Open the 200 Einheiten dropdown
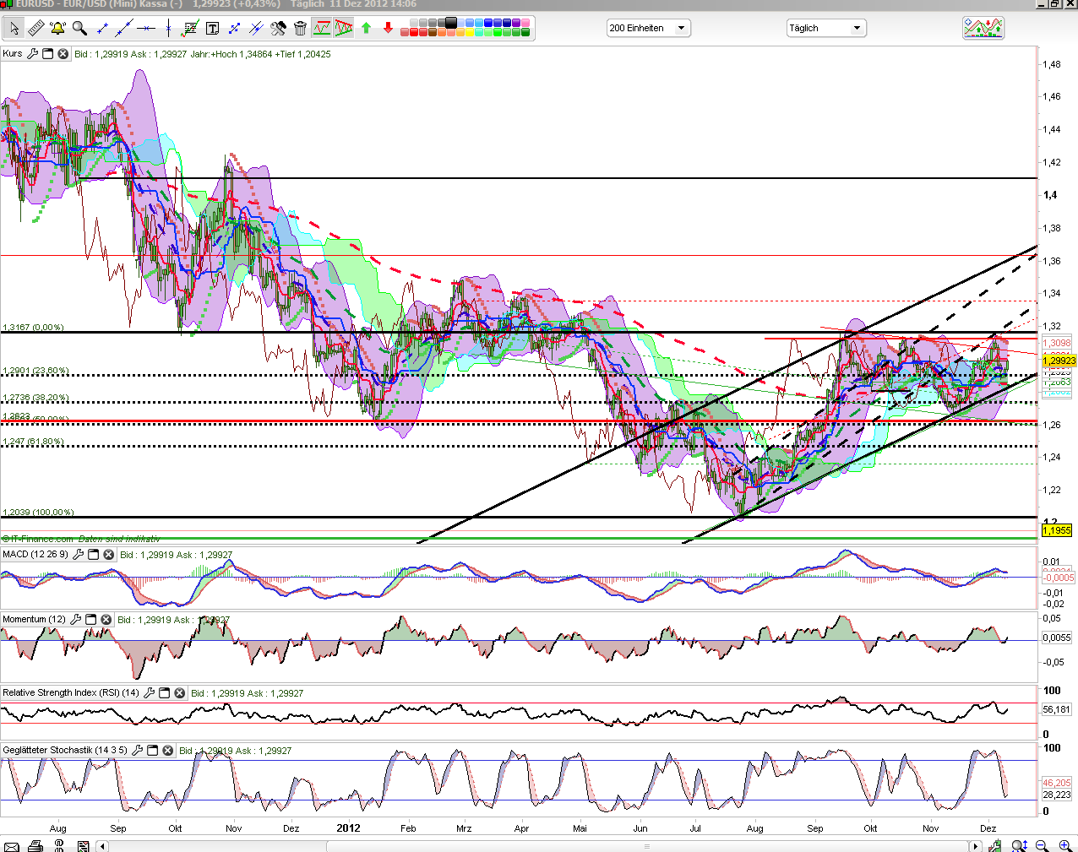The image size is (1078, 852). pos(649,28)
